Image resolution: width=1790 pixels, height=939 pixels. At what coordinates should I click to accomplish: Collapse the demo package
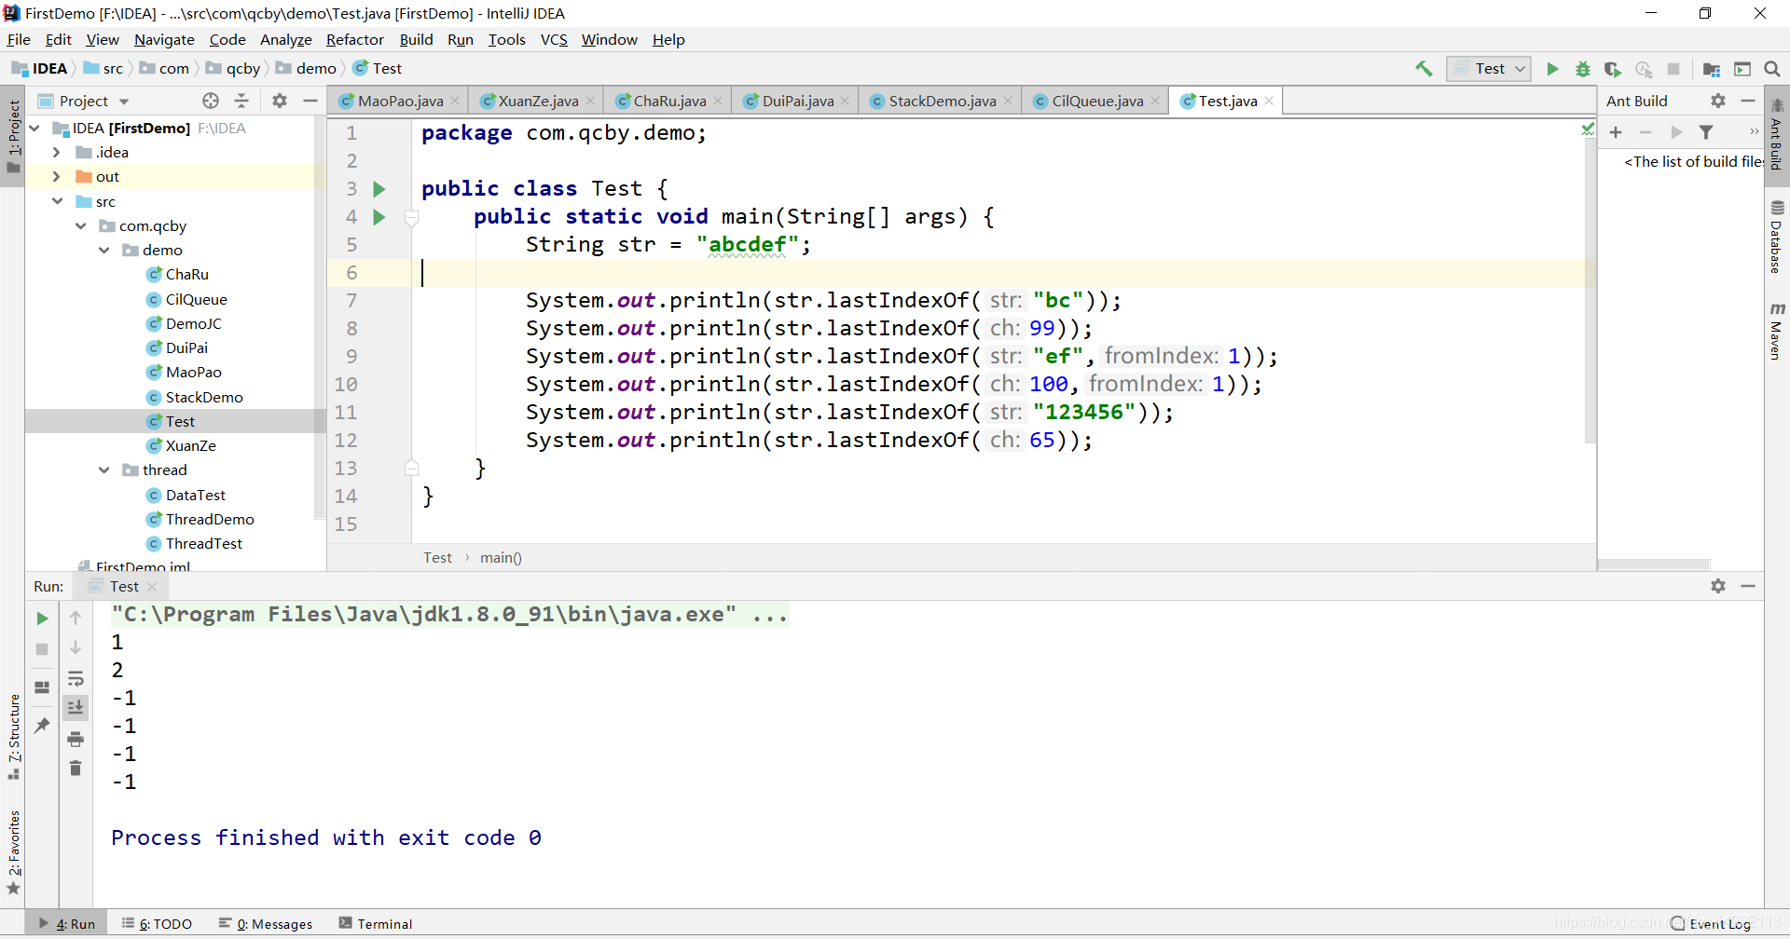click(x=104, y=250)
